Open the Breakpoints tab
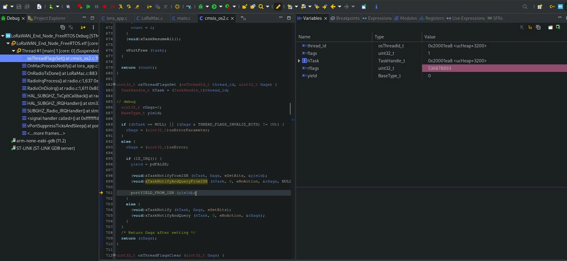 [345, 18]
